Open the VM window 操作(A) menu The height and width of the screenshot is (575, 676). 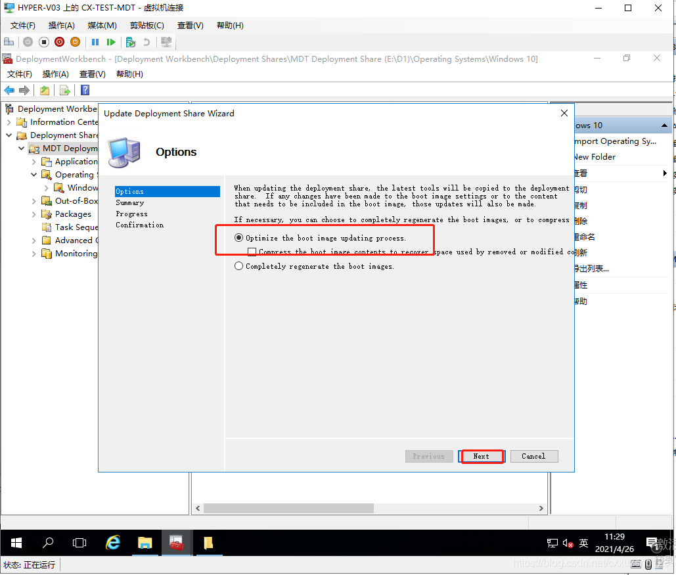(x=61, y=26)
